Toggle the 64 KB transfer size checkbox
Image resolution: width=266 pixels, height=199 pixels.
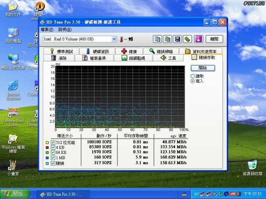53,153
